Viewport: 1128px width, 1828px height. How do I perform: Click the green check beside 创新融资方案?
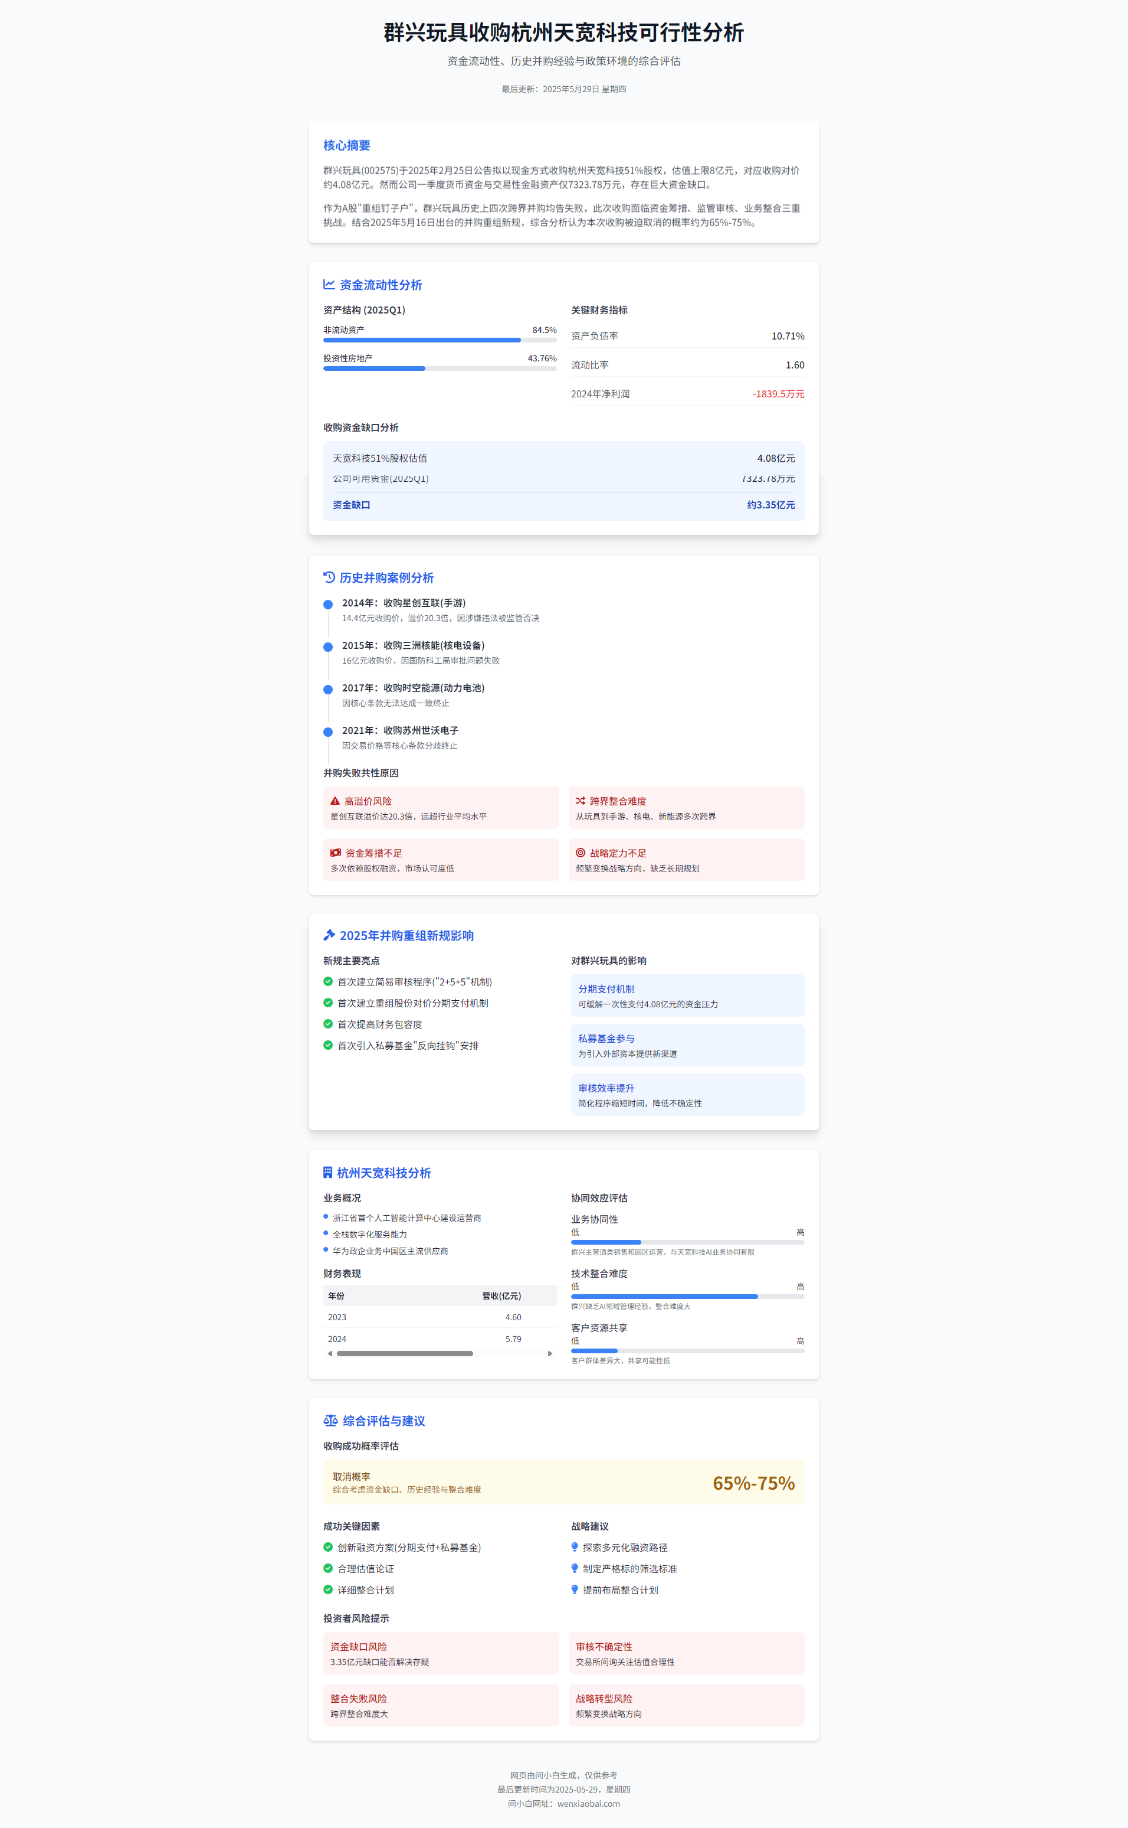click(327, 1548)
